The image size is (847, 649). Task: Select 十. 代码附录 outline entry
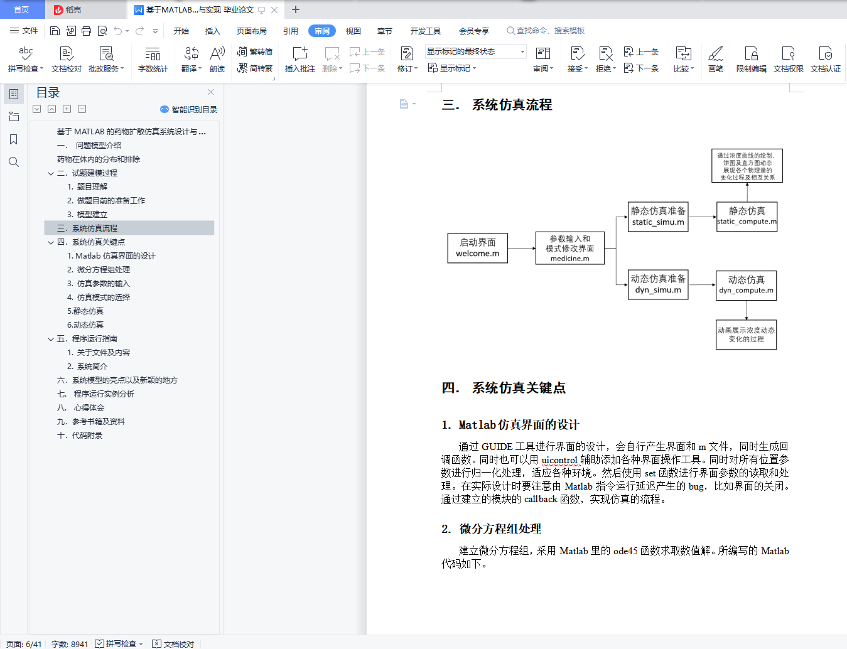(x=80, y=436)
